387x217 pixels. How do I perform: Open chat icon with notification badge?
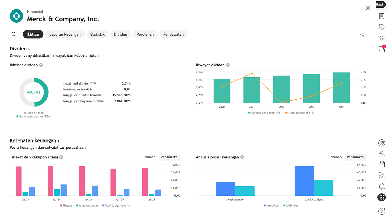coord(382,49)
